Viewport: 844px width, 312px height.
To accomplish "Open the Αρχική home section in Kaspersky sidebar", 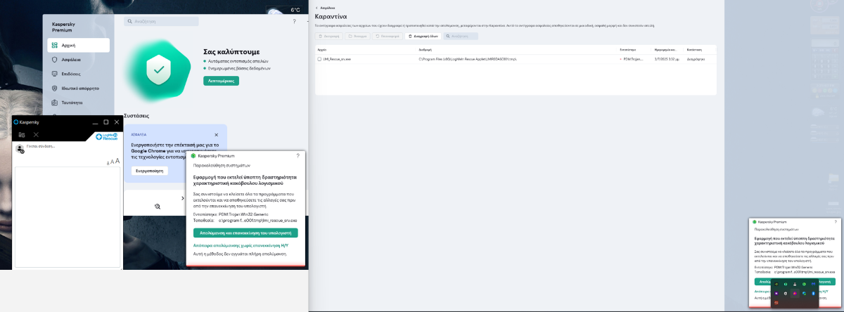I will pyautogui.click(x=79, y=45).
